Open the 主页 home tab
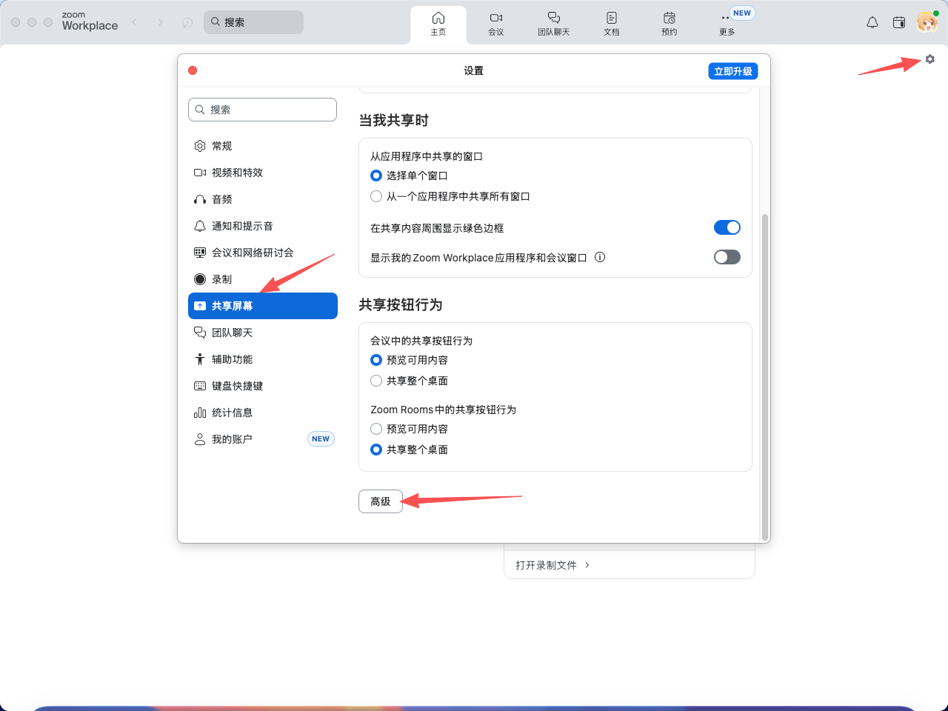Image resolution: width=948 pixels, height=711 pixels. (x=438, y=24)
